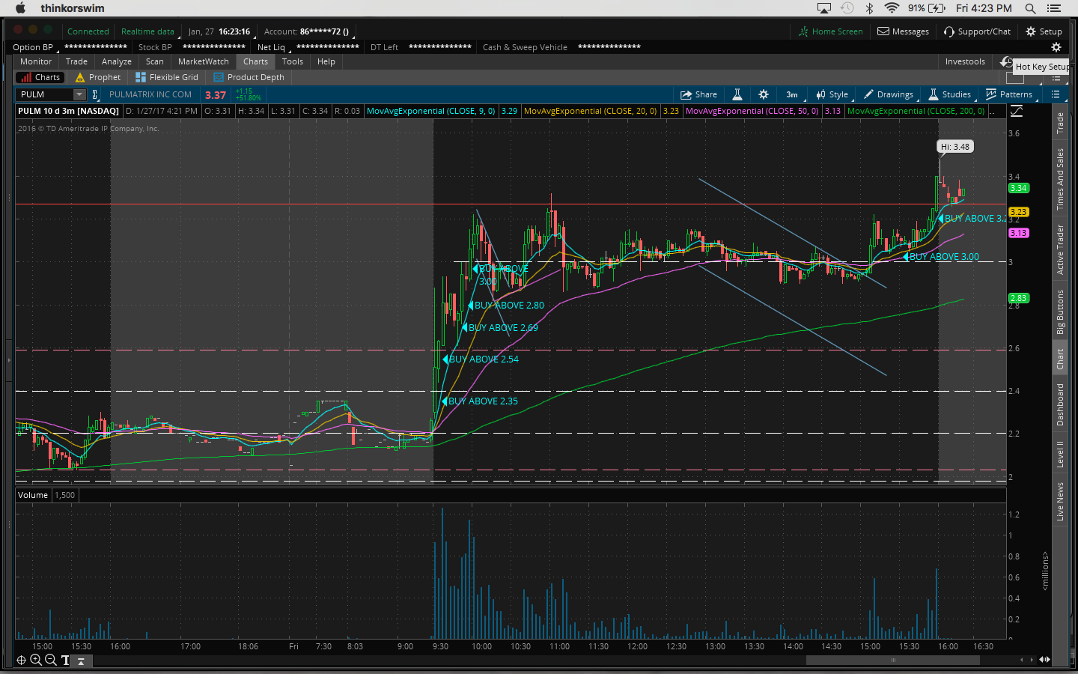Open the Charts sub-tab with bar icon
The width and height of the screenshot is (1078, 674).
pyautogui.click(x=40, y=77)
